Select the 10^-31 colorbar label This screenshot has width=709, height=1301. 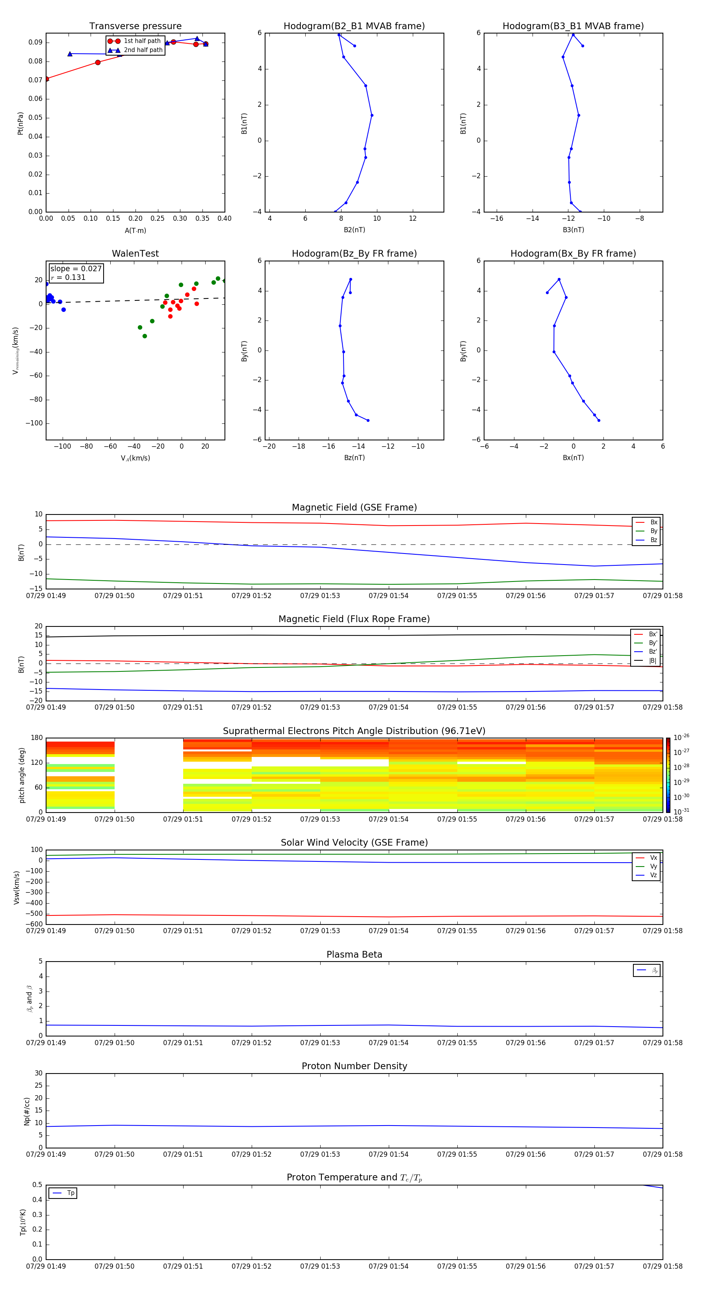pyautogui.click(x=681, y=812)
